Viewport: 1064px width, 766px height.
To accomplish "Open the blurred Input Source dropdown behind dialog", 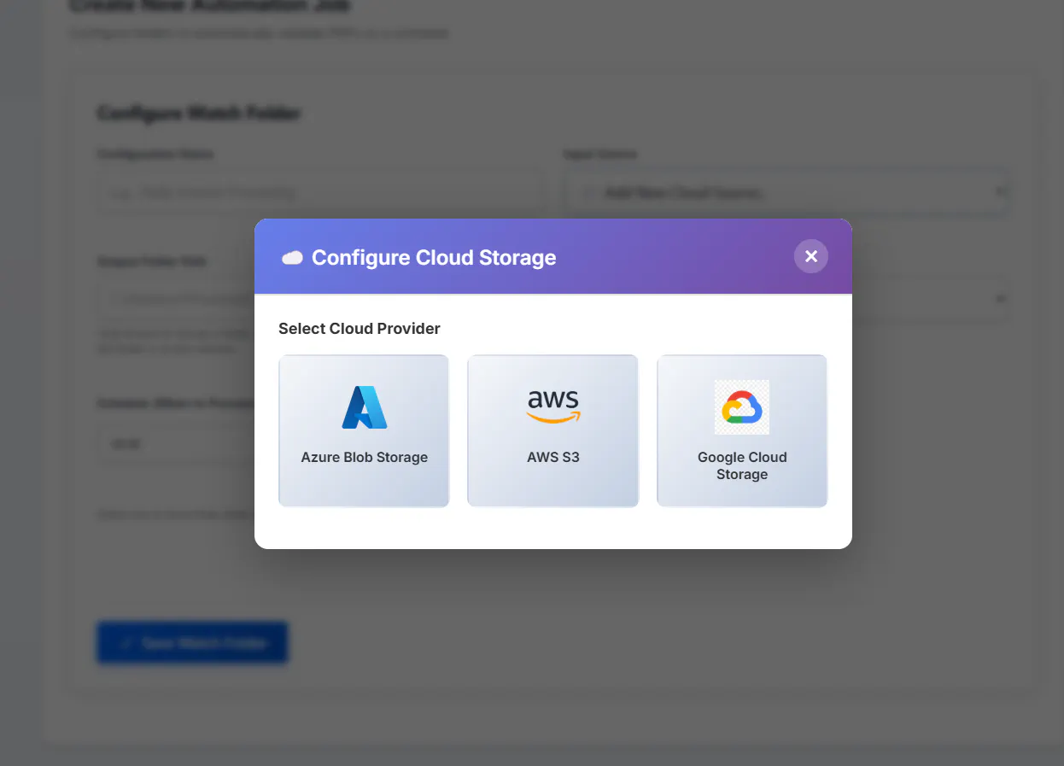I will 787,192.
